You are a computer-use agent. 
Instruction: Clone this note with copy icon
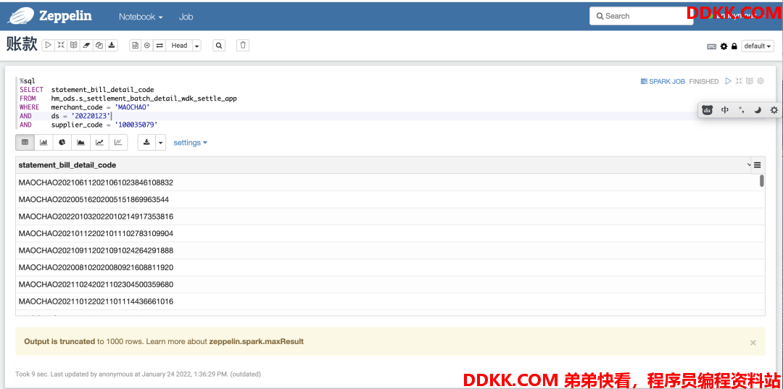(99, 46)
